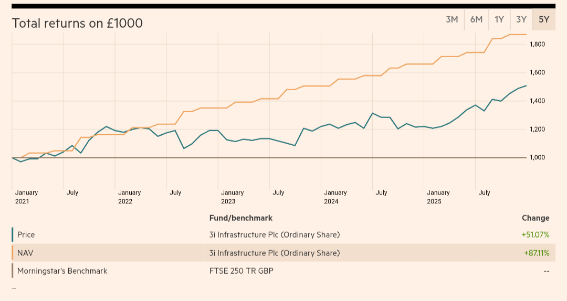Click the fund name in the Price row
This screenshot has height=301, width=567.
coord(275,234)
